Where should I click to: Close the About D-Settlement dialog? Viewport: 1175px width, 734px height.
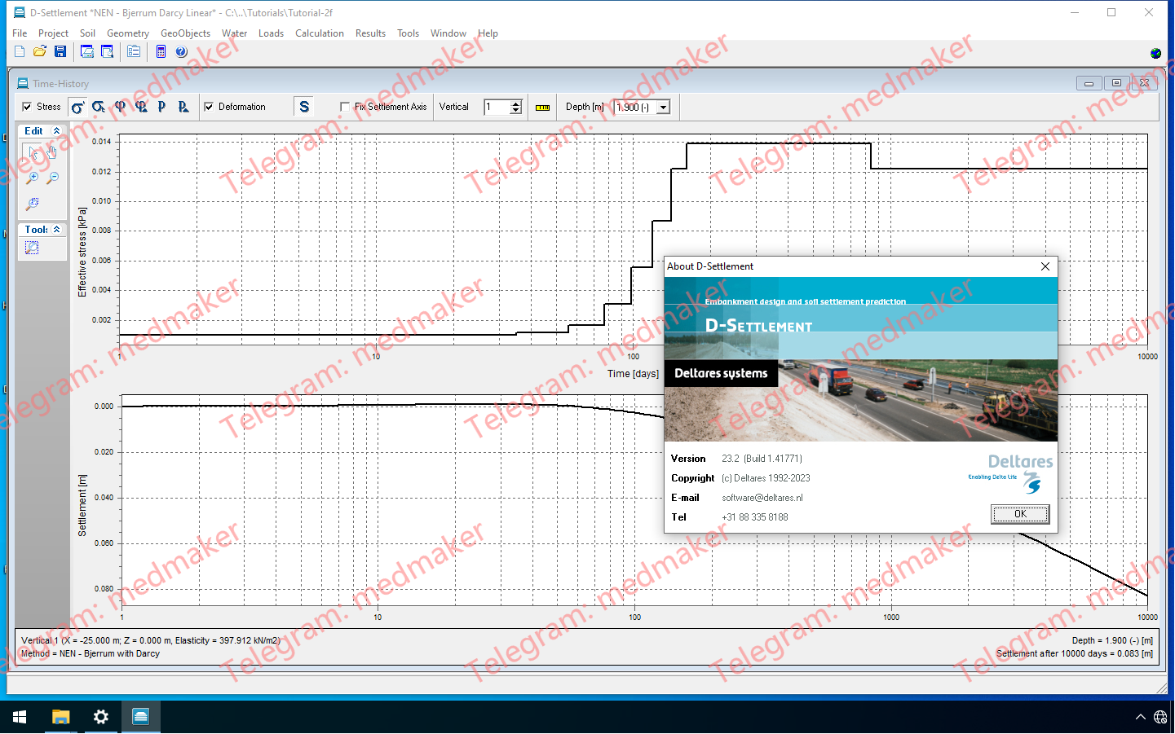point(1045,266)
